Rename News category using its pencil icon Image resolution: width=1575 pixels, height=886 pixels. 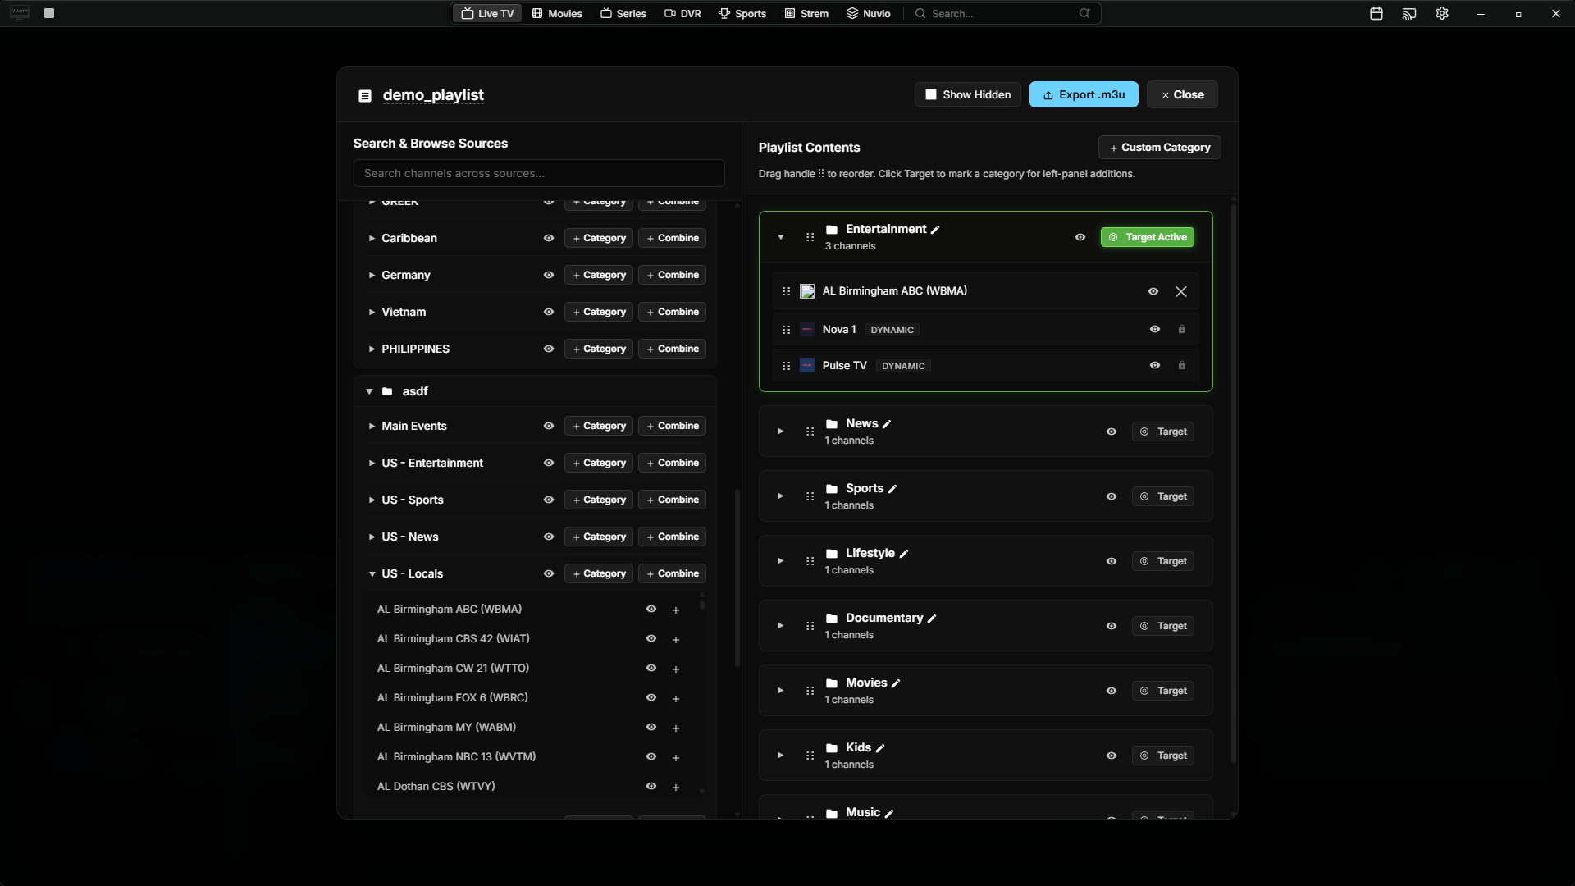pyautogui.click(x=887, y=424)
